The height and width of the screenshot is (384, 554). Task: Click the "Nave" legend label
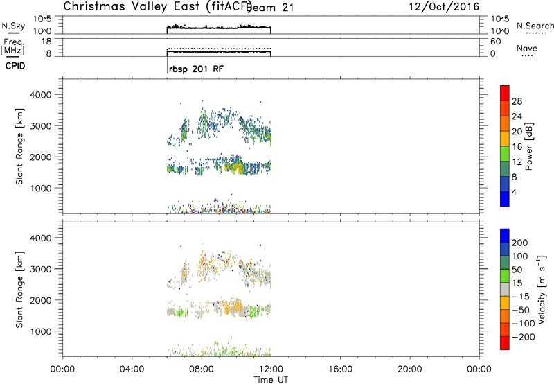coord(527,48)
